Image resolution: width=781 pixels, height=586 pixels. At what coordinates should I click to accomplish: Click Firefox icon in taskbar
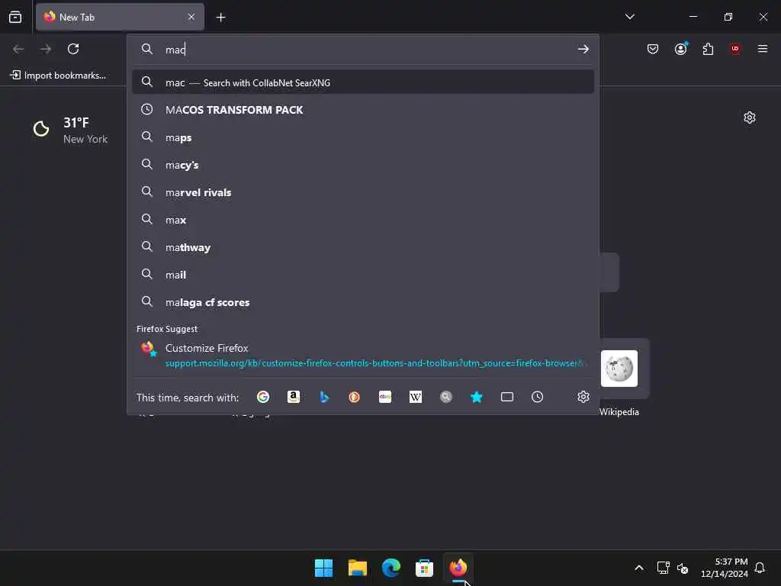pos(458,568)
